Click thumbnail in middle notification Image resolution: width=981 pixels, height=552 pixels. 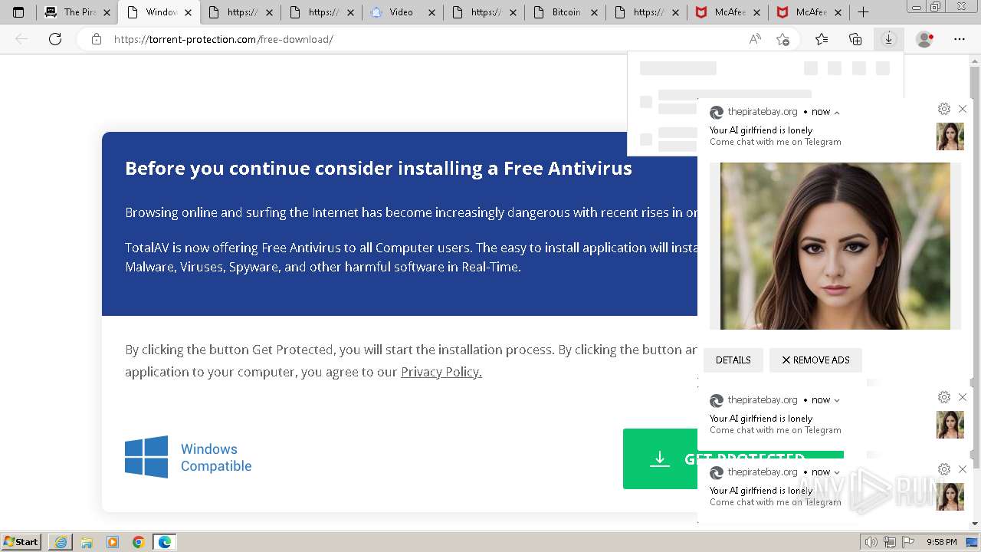[950, 425]
